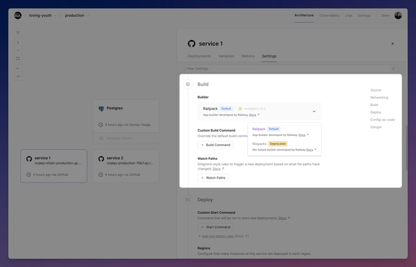Screen dimensions: 416x267
Task: Open Custom Start Command Docs link
Action: click(282, 218)
